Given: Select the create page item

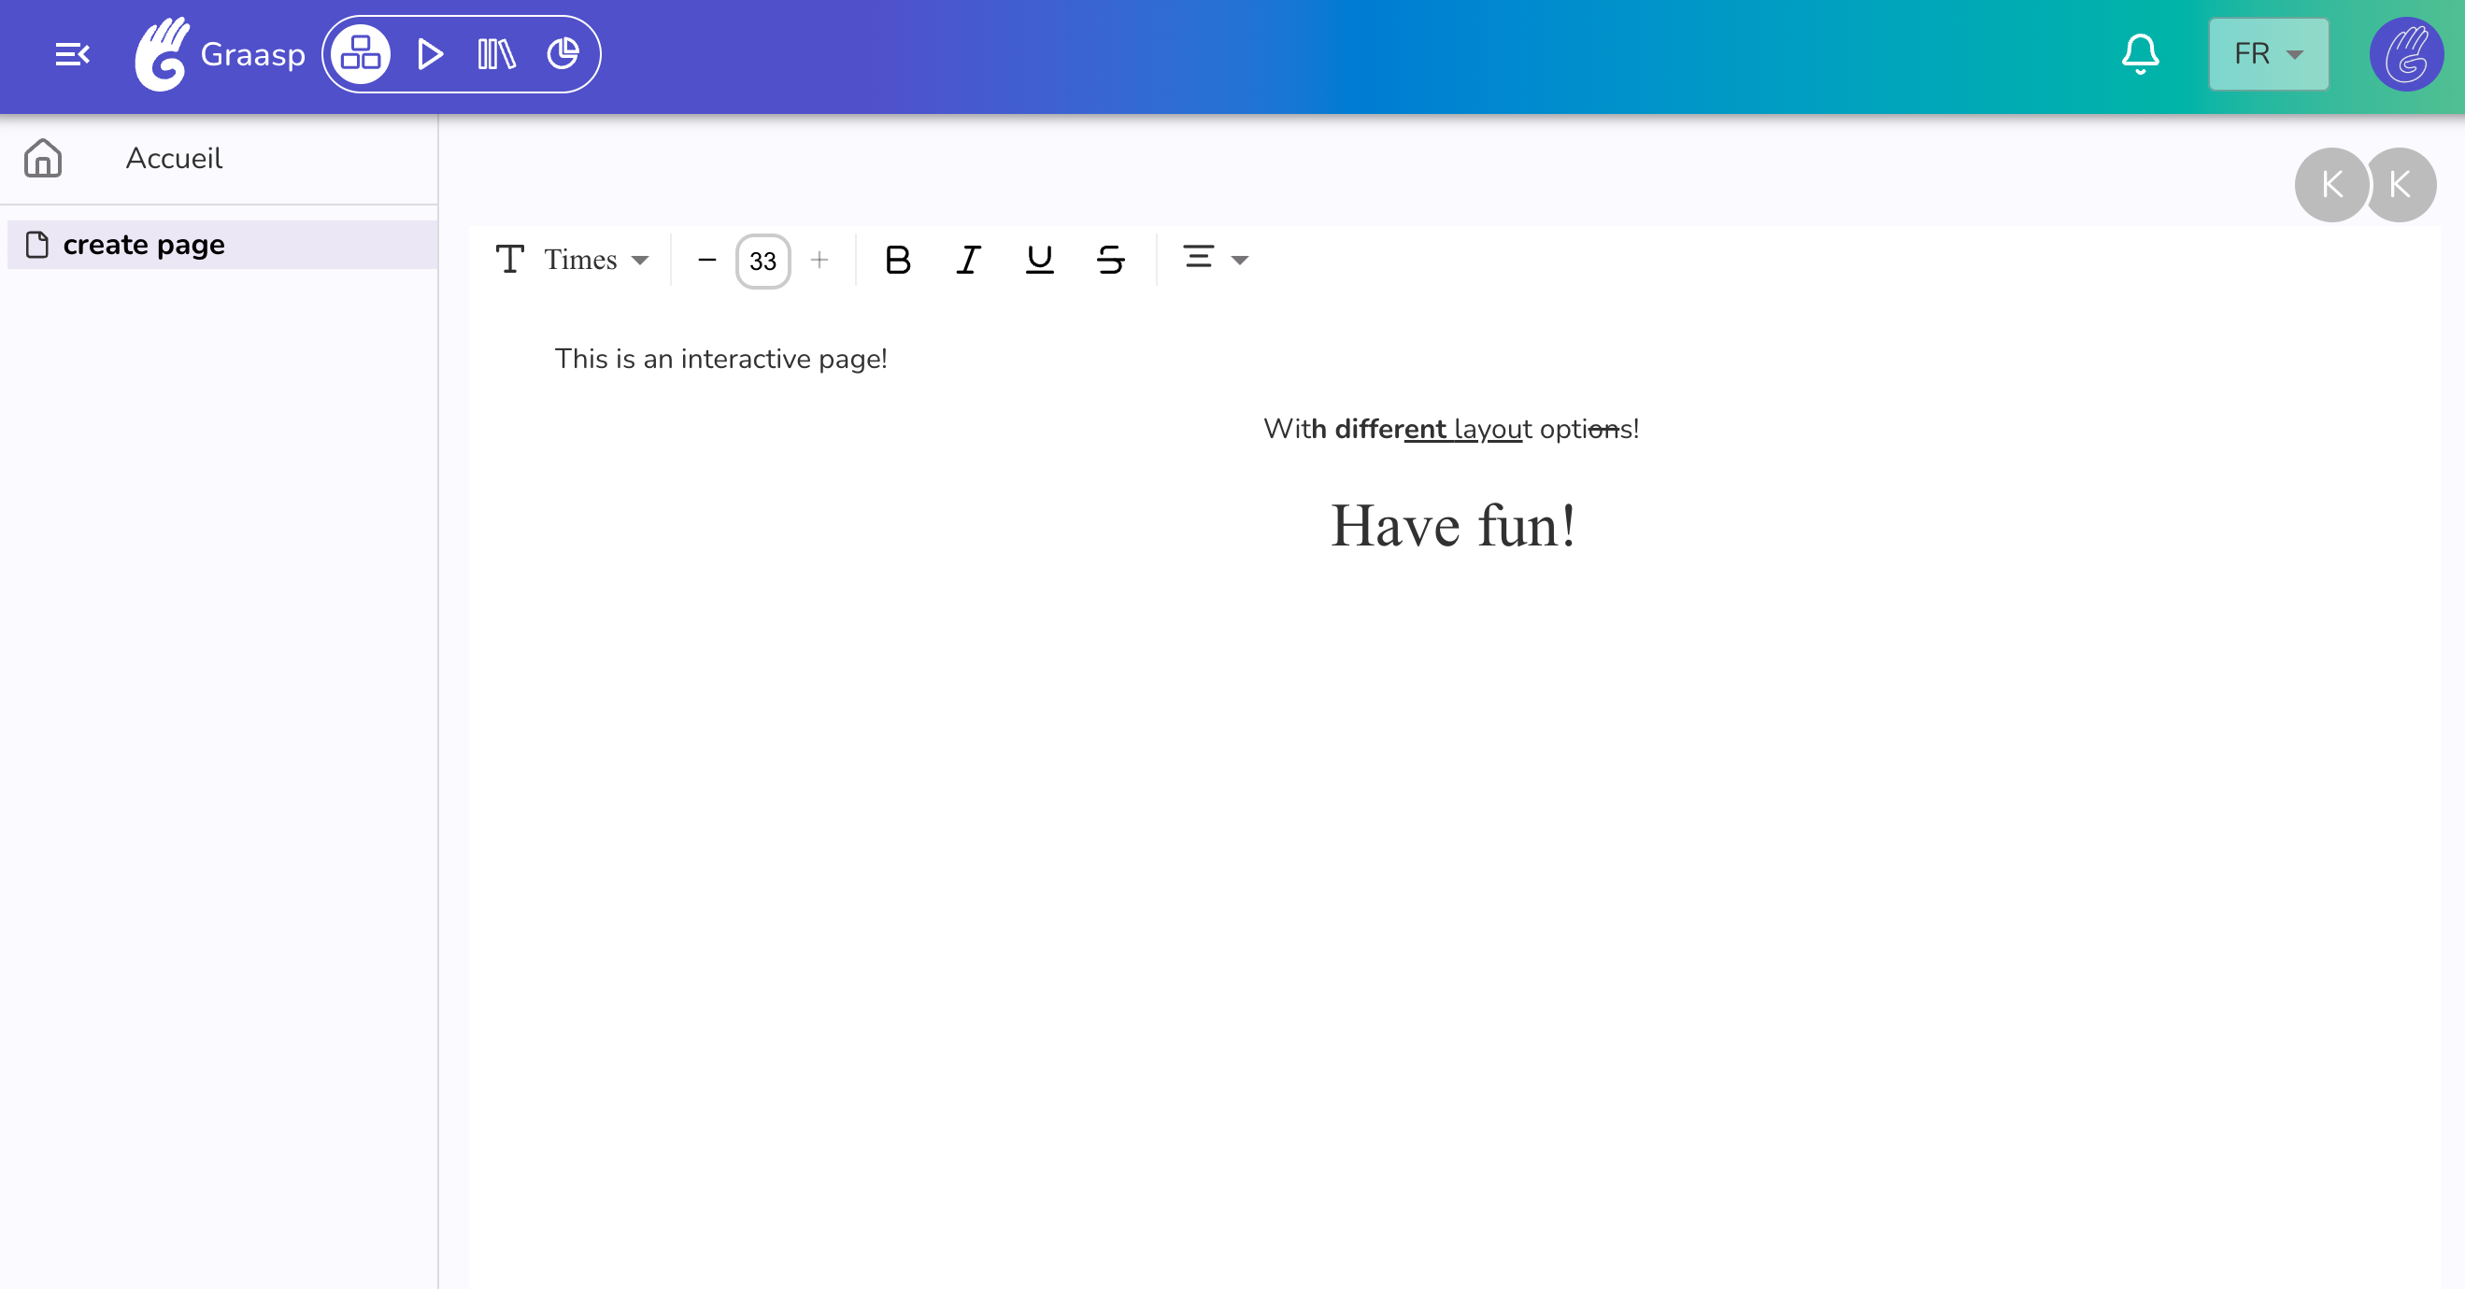Looking at the screenshot, I should tap(145, 244).
